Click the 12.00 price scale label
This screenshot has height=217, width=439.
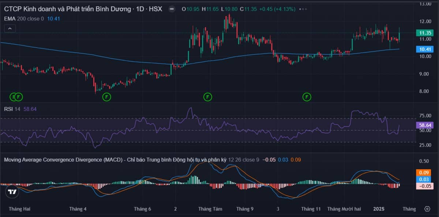tap(425, 21)
